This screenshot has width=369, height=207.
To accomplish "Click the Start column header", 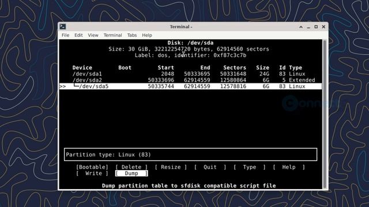I will [165, 68].
